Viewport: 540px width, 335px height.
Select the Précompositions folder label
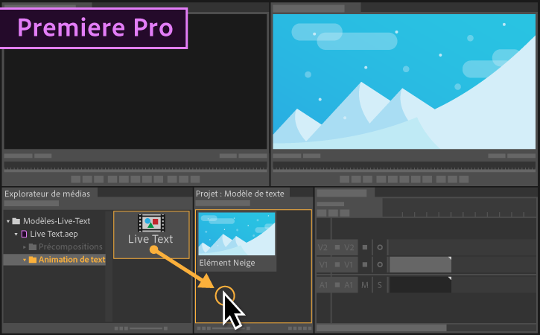click(71, 247)
